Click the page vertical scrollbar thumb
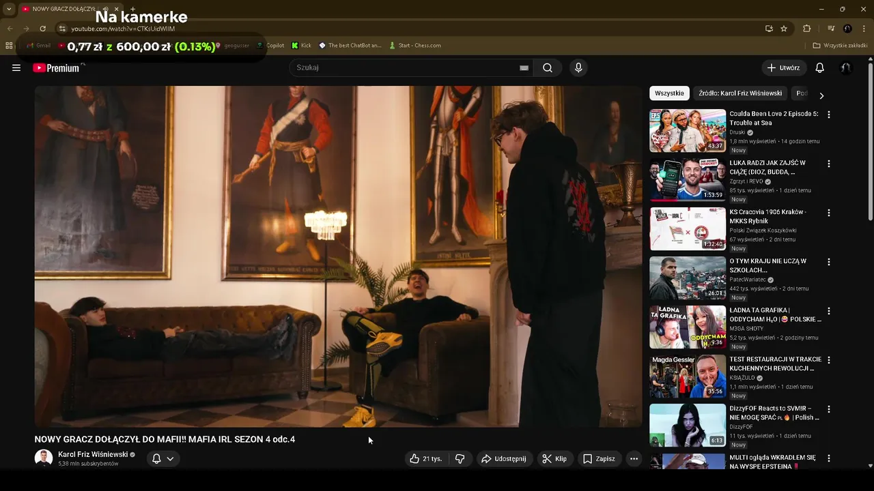 [870, 142]
